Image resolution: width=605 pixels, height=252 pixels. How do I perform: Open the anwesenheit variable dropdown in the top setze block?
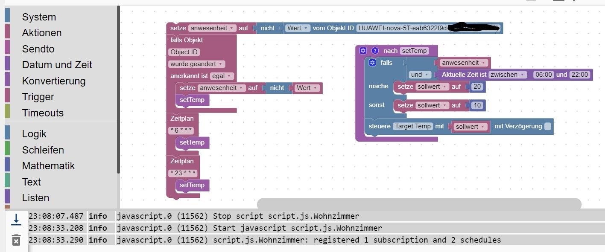pyautogui.click(x=212, y=28)
